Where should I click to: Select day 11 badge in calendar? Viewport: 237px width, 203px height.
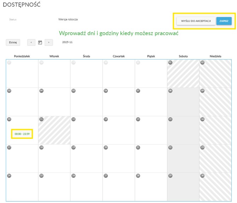[x=41, y=119]
